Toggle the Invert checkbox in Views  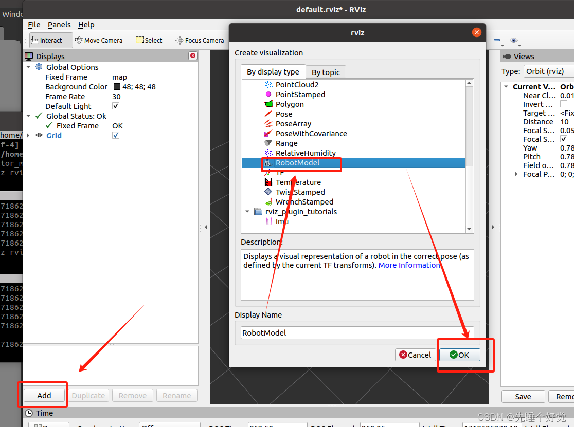pyautogui.click(x=564, y=104)
